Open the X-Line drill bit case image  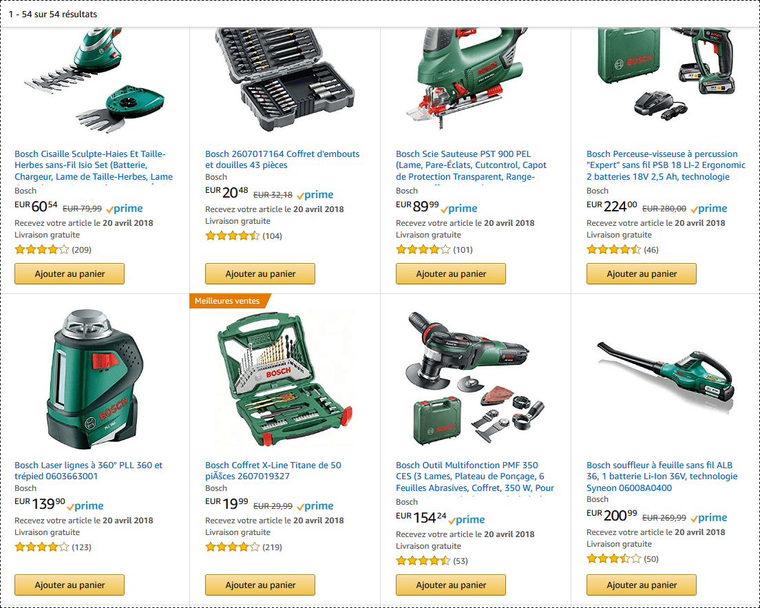(x=285, y=379)
